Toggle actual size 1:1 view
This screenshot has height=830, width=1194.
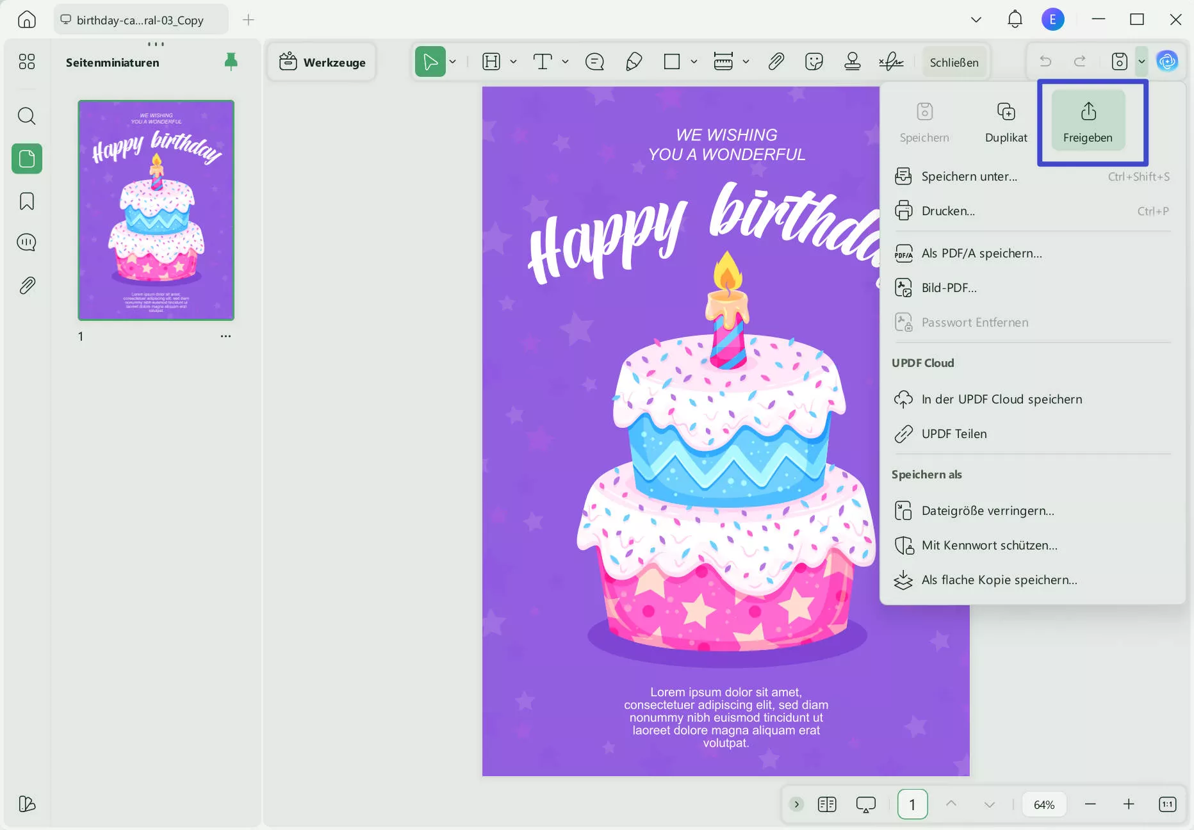pos(1167,804)
